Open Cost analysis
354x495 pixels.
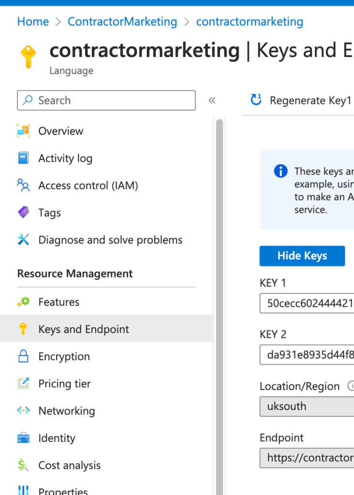click(x=106, y=465)
